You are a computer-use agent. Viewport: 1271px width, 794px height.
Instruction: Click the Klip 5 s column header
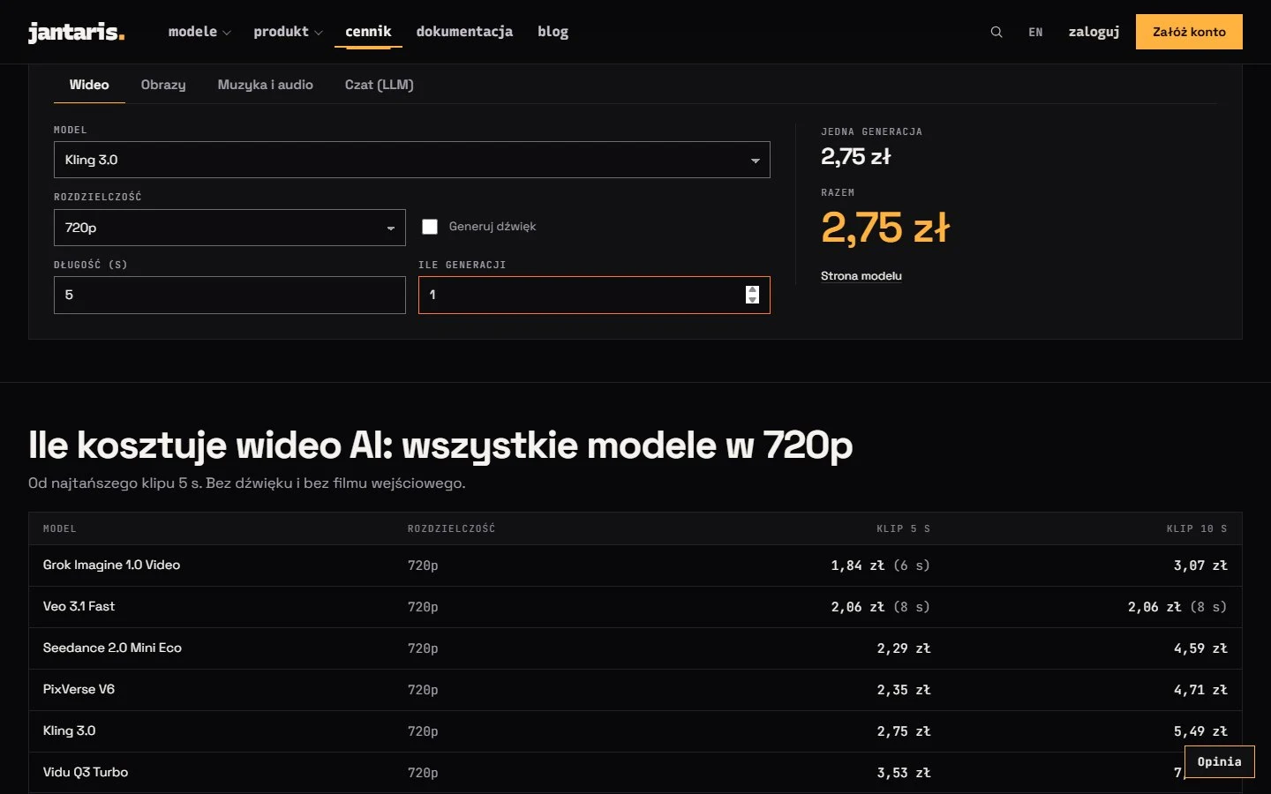point(903,528)
